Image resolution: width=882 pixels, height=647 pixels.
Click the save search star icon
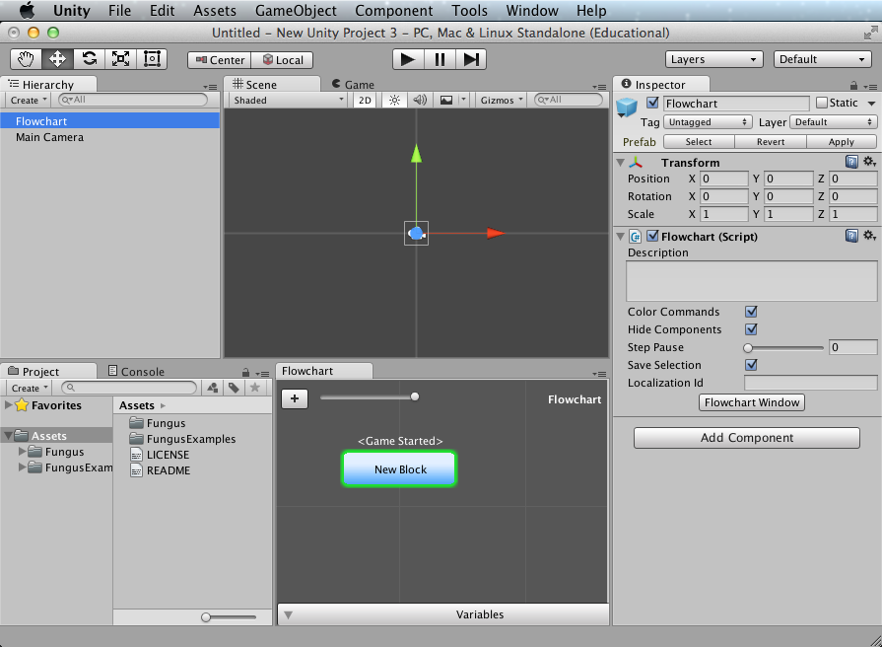click(255, 388)
